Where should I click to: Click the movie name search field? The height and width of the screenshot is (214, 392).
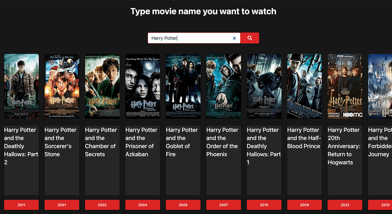[194, 38]
